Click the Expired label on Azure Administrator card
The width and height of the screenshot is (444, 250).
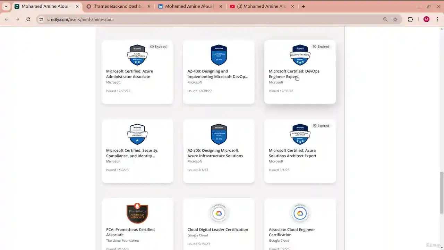coord(158,47)
